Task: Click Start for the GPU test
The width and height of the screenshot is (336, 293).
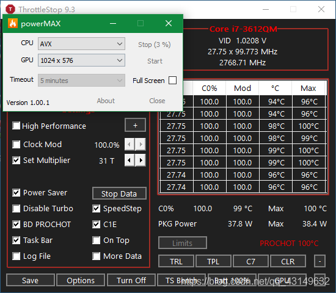Action: pyautogui.click(x=155, y=61)
